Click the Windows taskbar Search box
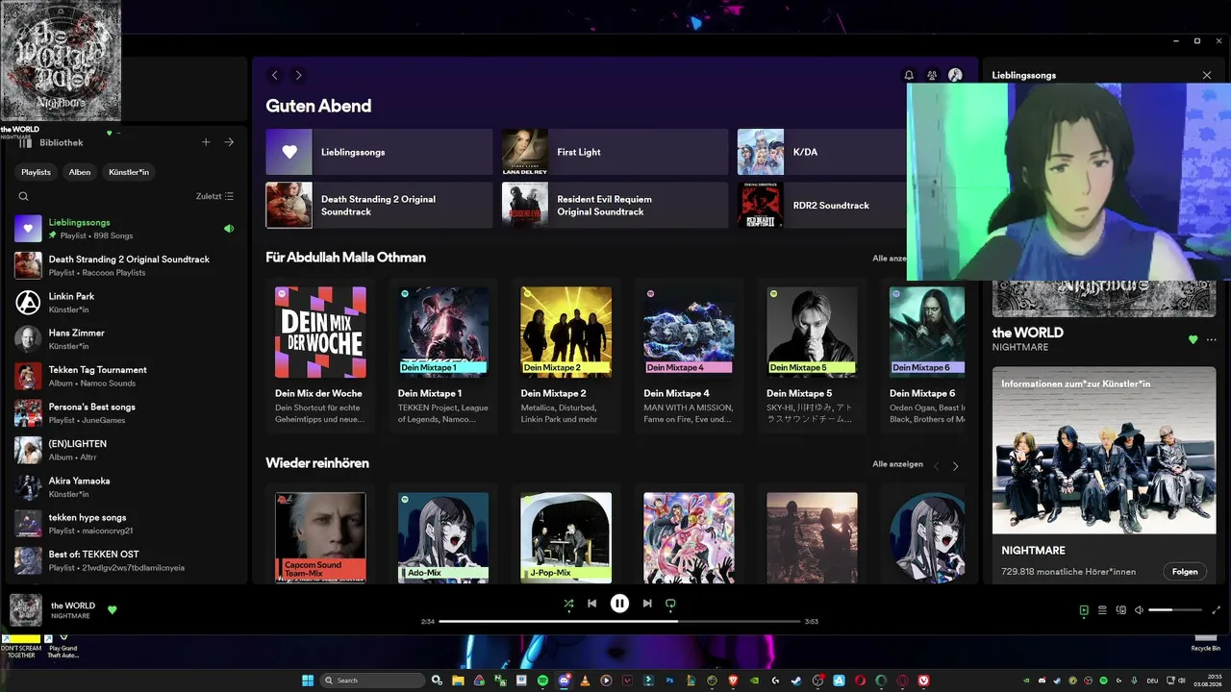This screenshot has width=1231, height=692. (373, 680)
